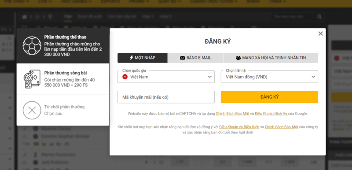Click the yellow ĐĂNG KÝ button

pos(269,97)
